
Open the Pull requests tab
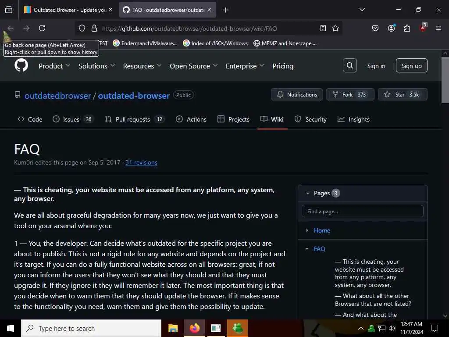click(x=135, y=119)
